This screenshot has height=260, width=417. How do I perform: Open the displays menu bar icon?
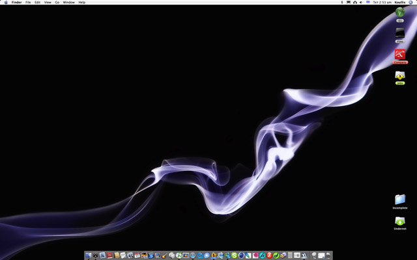pyautogui.click(x=349, y=2)
